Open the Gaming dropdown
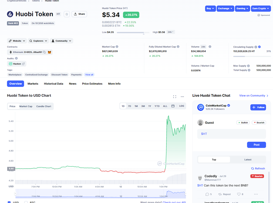The height and width of the screenshot is (203, 273). click(242, 8)
